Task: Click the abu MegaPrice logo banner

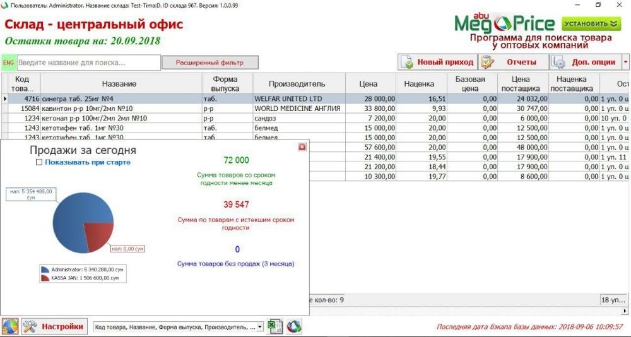Action: (505, 24)
